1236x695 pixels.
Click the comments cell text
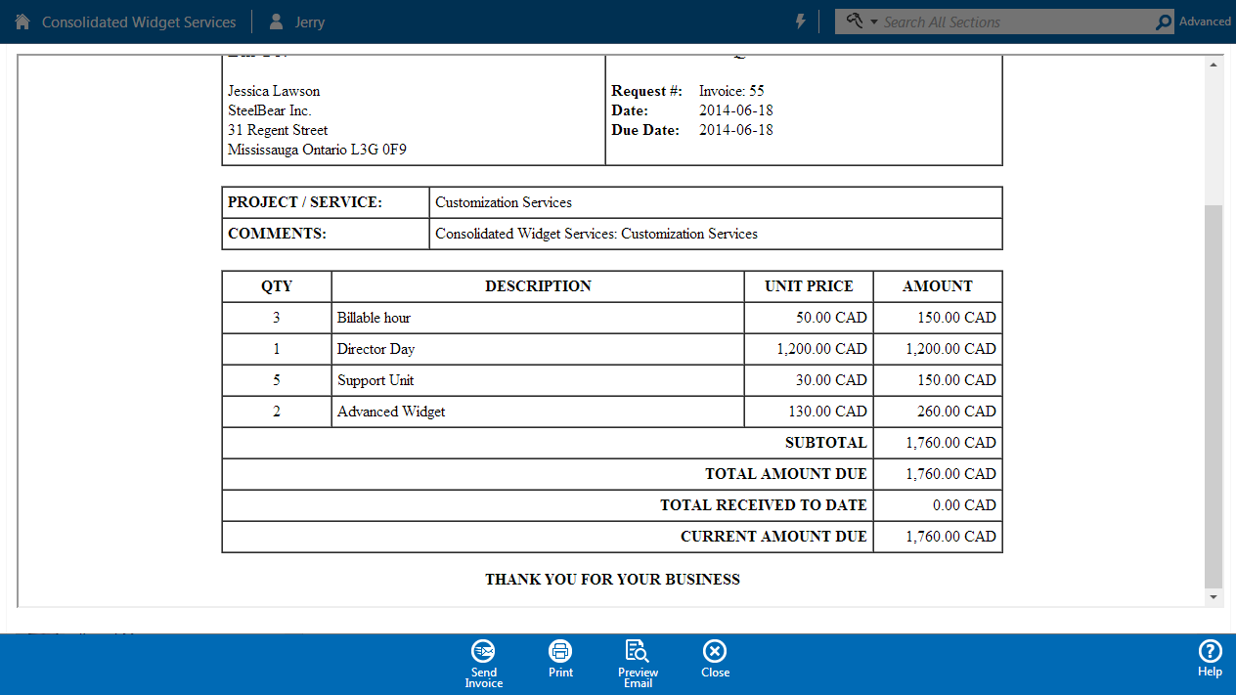(596, 234)
